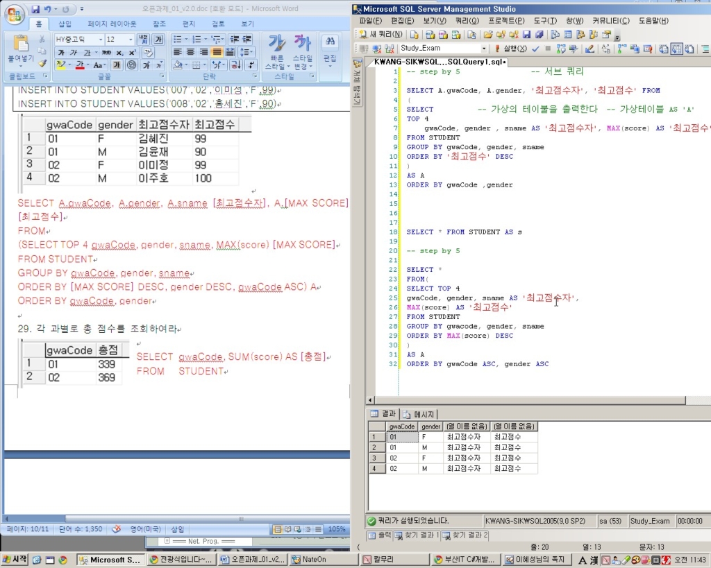
Task: Click the Paste (붙여넣기) button in Word
Action: click(x=20, y=49)
